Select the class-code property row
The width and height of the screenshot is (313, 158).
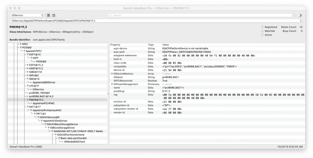click(x=208, y=63)
